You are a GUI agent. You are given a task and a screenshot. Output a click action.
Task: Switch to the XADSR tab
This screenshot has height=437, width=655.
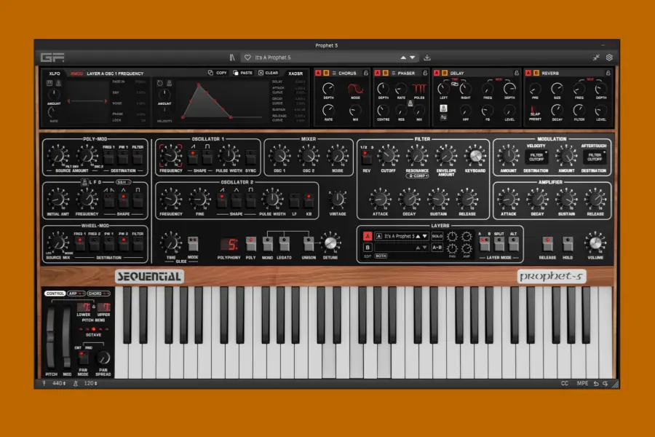pos(295,74)
